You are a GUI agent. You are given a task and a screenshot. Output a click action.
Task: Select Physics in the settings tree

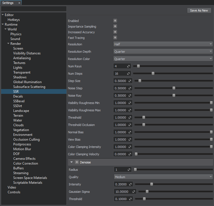16,34
